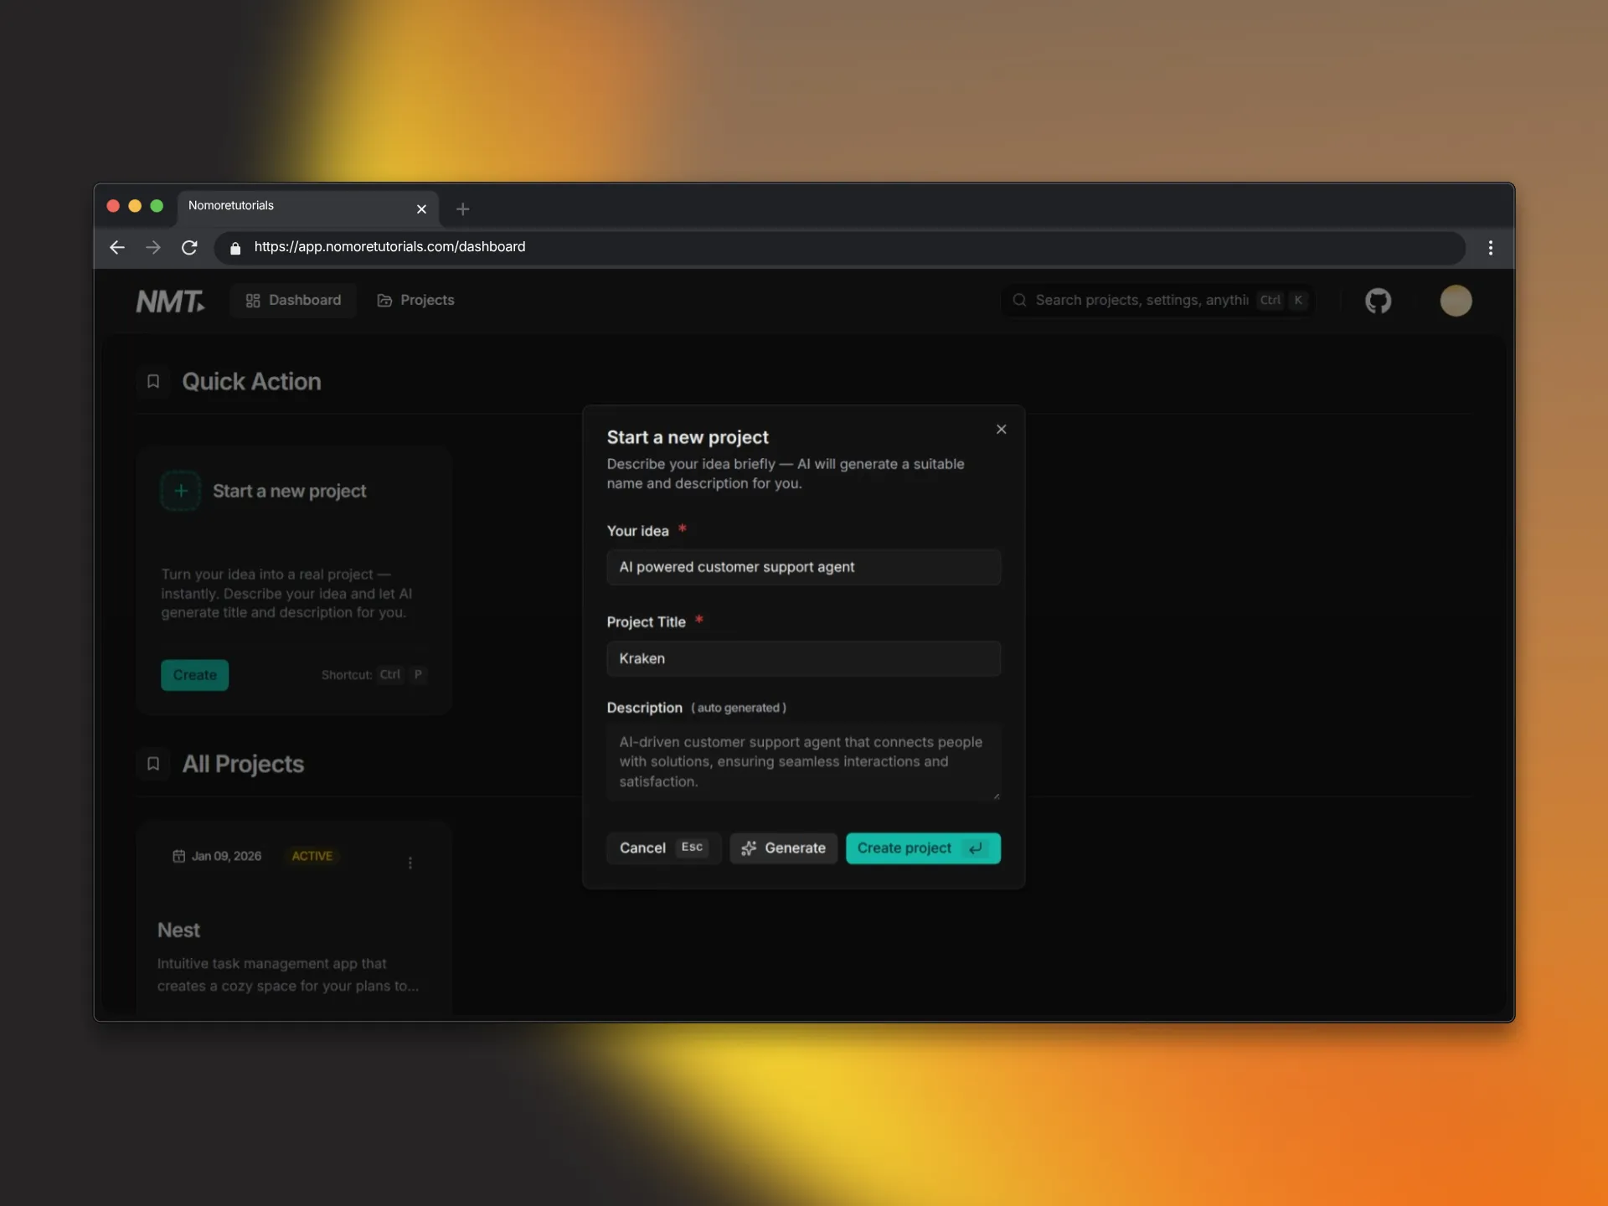
Task: Open the three-dot menu on the Nest card
Action: click(410, 863)
